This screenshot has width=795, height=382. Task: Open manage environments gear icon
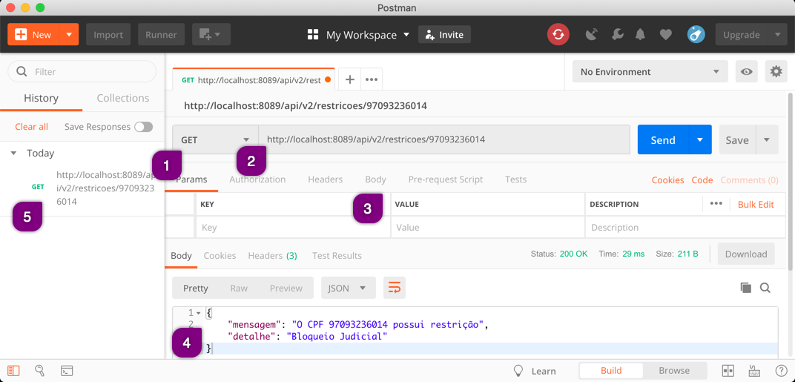776,71
